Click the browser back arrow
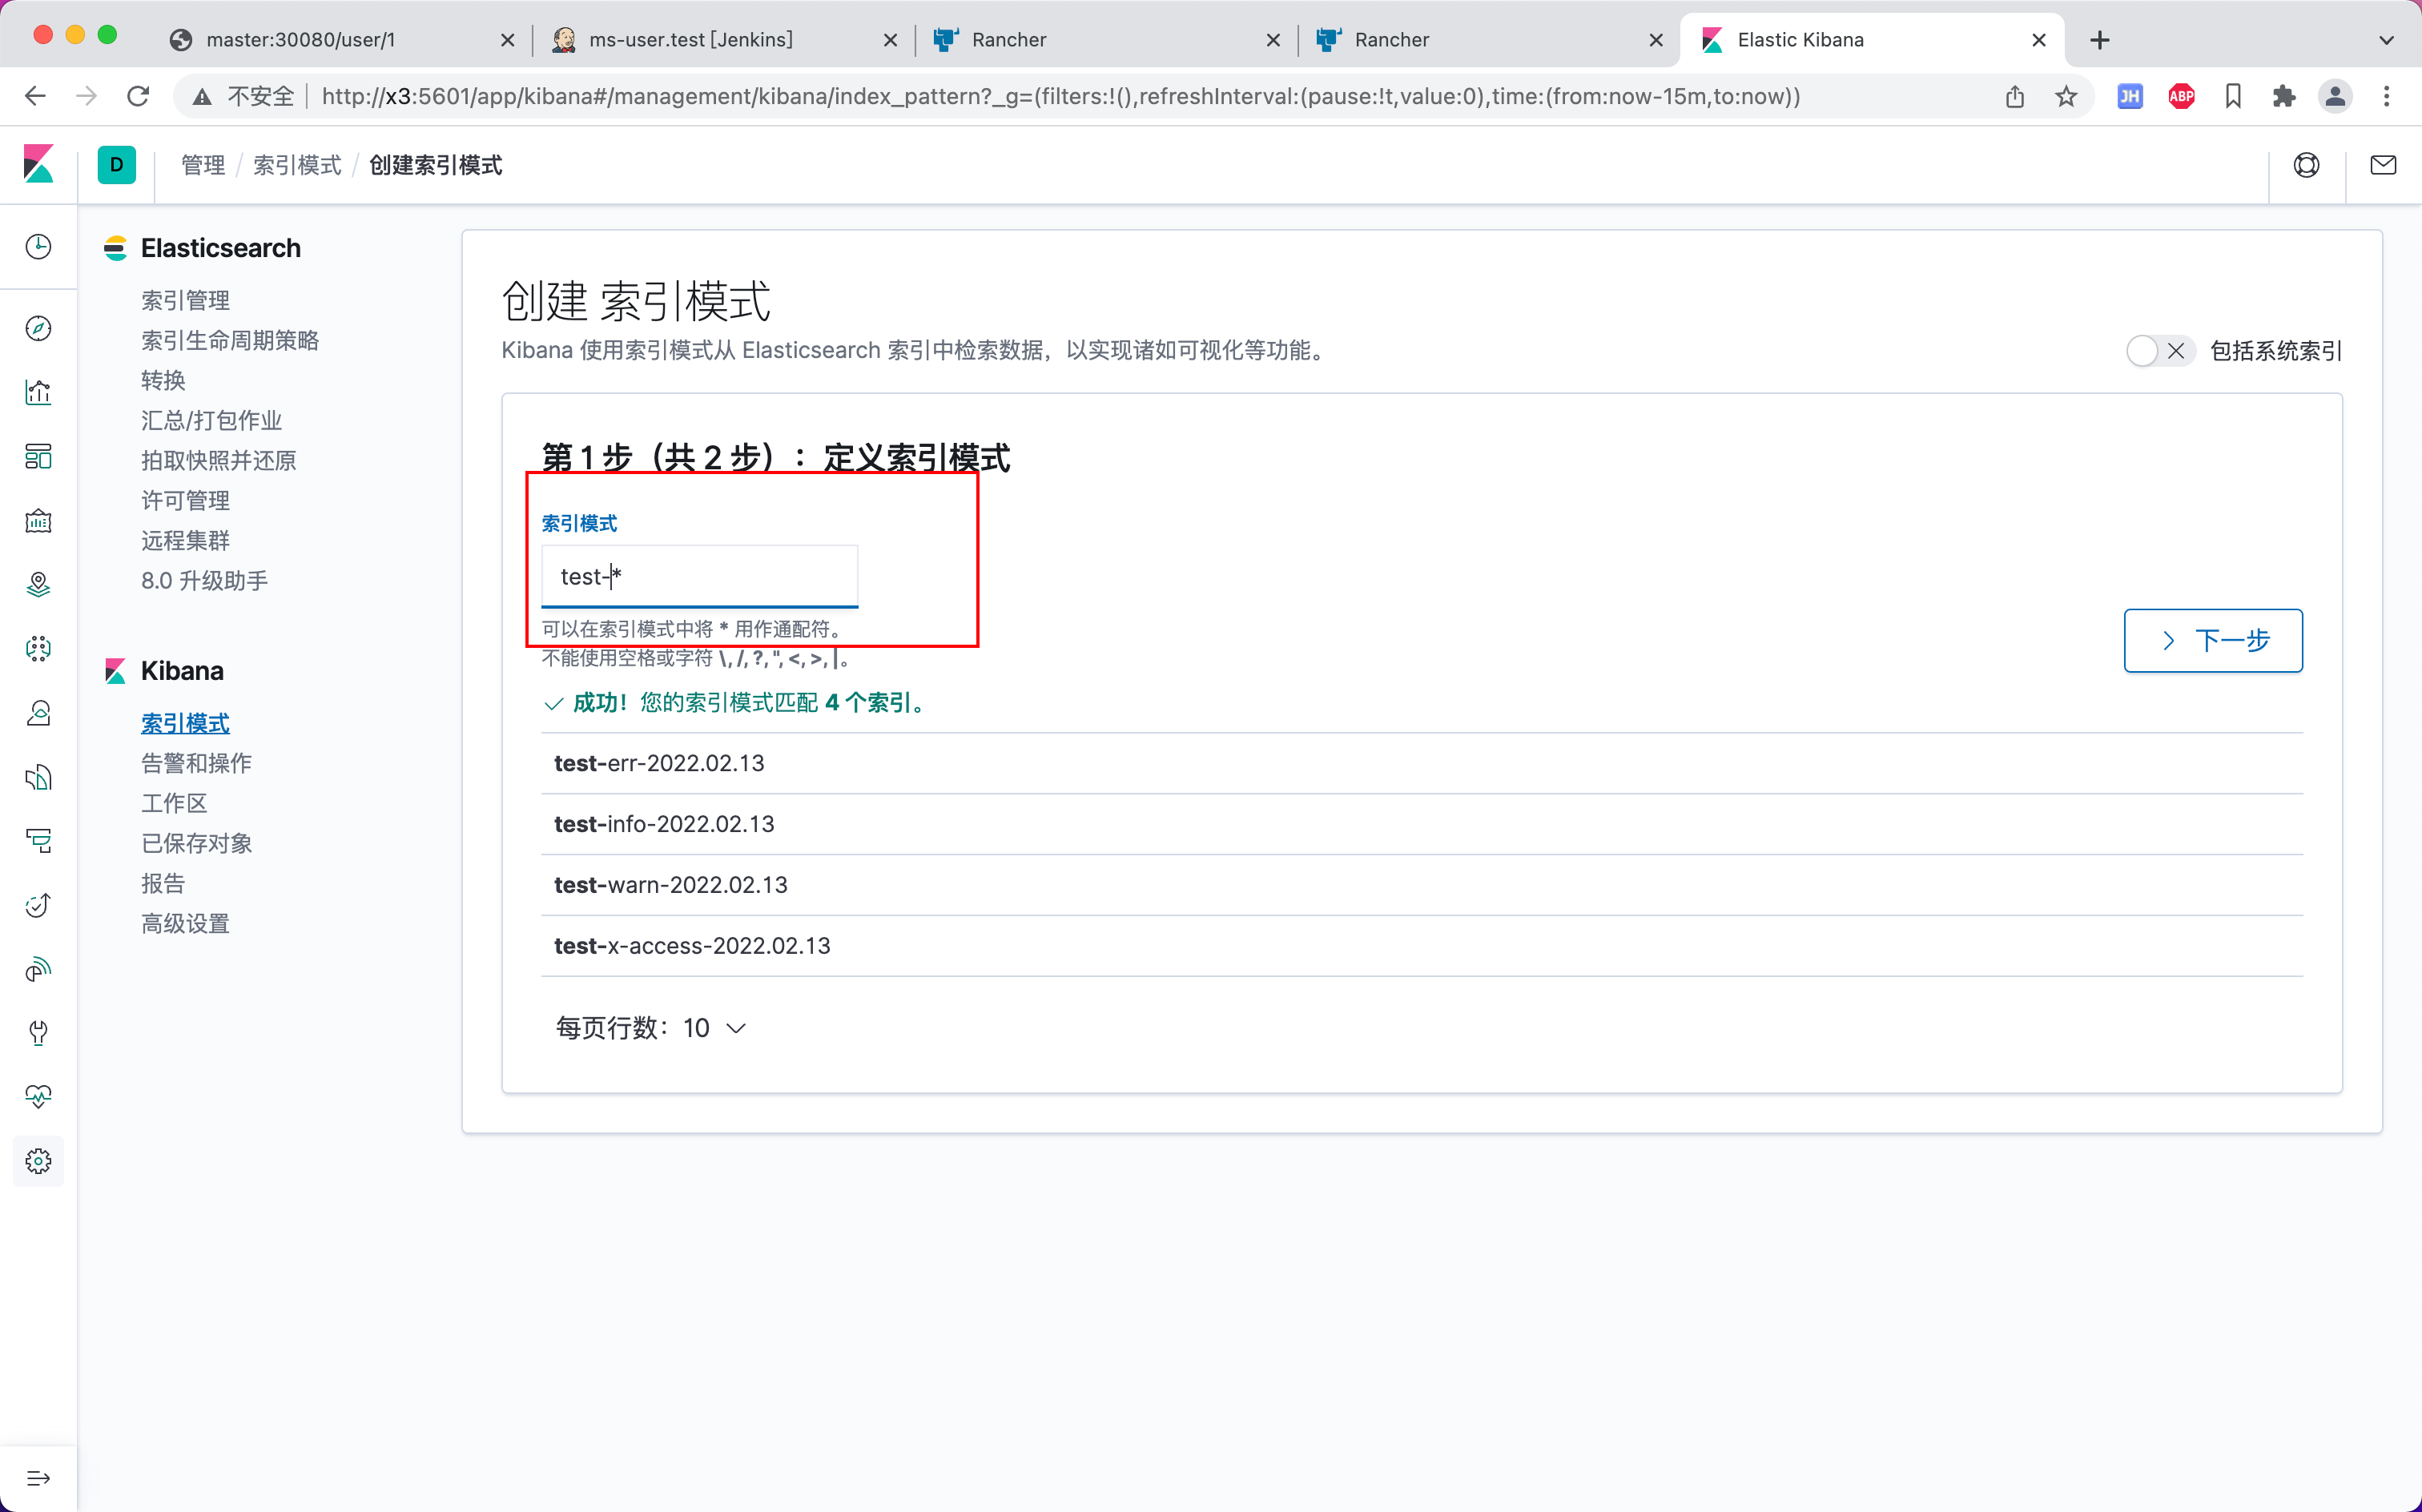Viewport: 2422px width, 1512px height. 35,96
